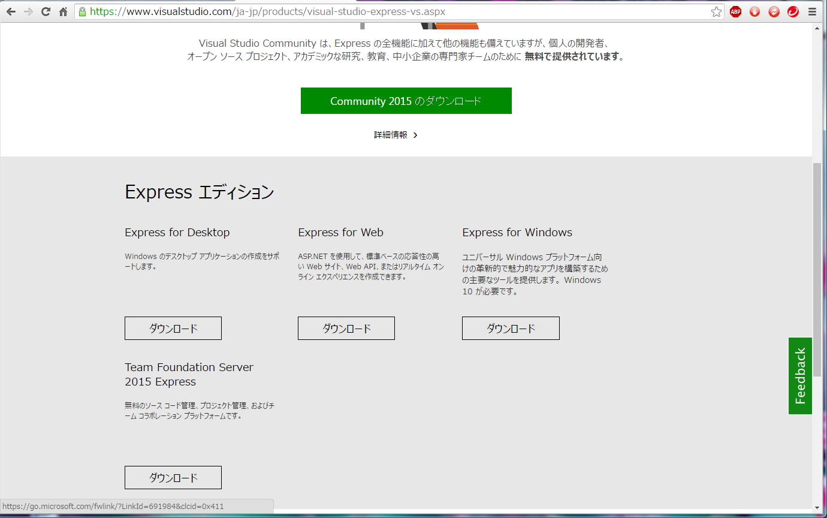Click the green padlock security icon
The height and width of the screenshot is (518, 827).
coord(82,11)
